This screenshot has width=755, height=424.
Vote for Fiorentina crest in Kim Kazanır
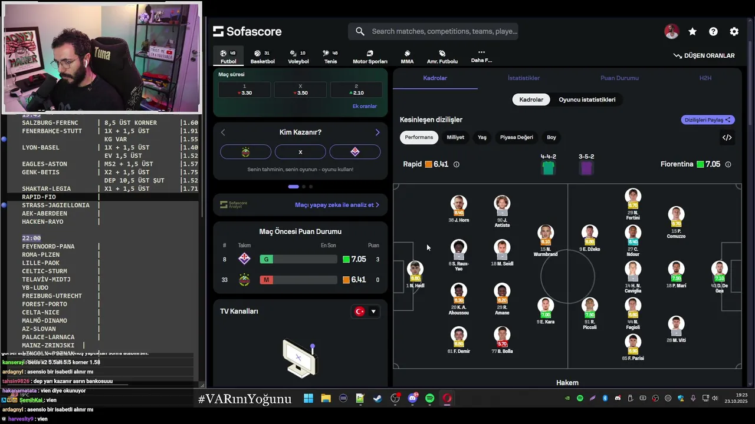pyautogui.click(x=355, y=152)
